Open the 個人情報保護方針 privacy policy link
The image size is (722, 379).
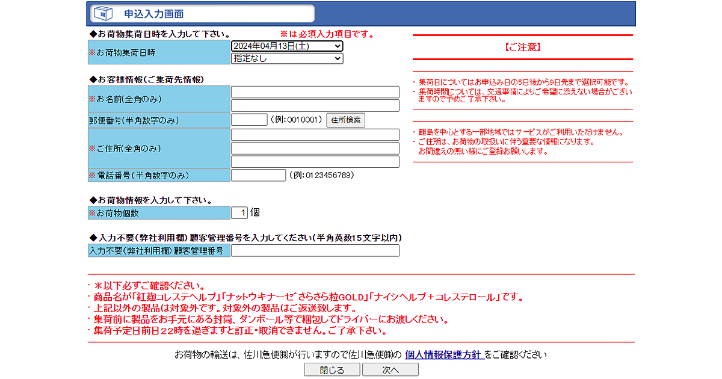click(443, 355)
